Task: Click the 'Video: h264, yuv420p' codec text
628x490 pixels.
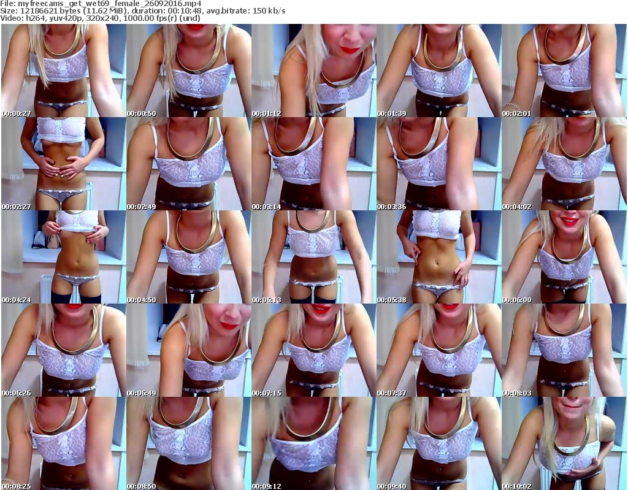Action: (x=41, y=18)
